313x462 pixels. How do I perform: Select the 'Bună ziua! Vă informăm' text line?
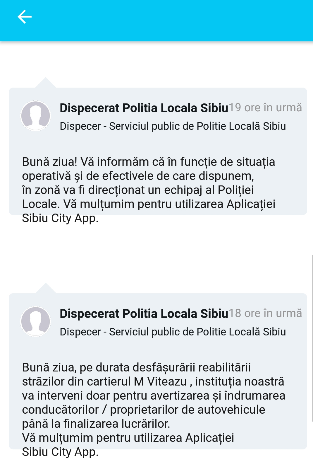[149, 162]
